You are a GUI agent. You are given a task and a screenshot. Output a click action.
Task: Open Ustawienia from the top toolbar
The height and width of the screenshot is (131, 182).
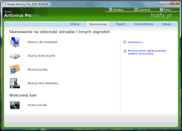[142, 10]
